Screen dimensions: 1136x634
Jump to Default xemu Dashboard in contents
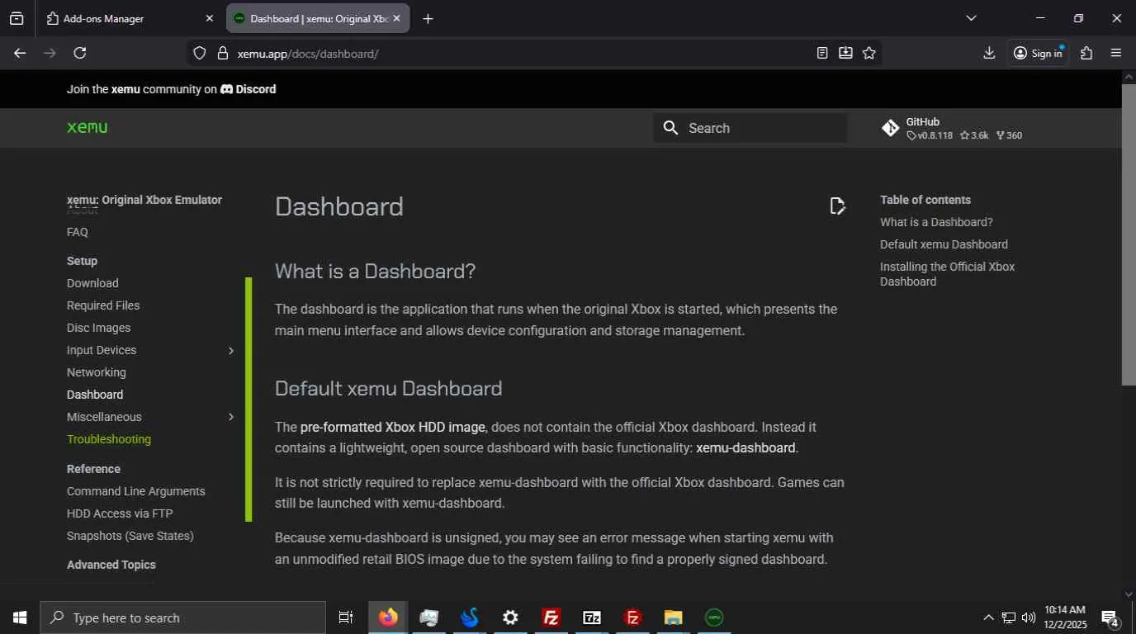[x=944, y=244]
